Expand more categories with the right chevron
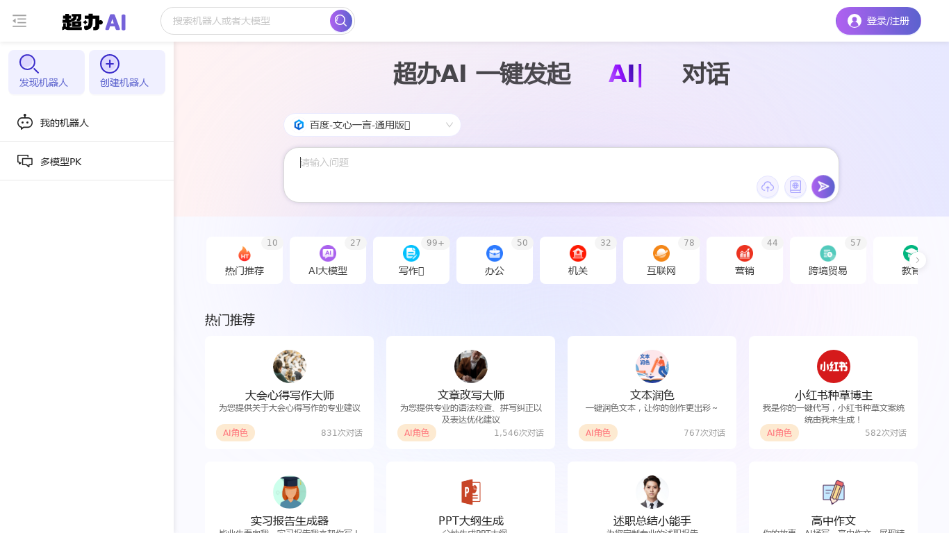Screen dimensions: 949x533 click(x=917, y=260)
